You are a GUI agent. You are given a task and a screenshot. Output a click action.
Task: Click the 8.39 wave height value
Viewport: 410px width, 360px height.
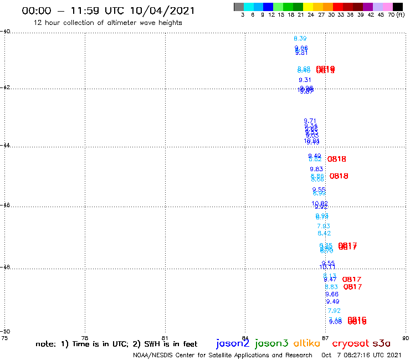300,38
